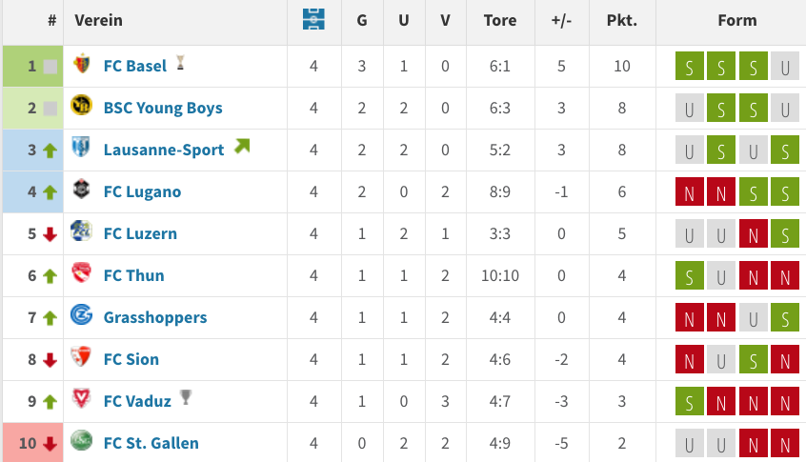Click the Form column header

(x=737, y=21)
